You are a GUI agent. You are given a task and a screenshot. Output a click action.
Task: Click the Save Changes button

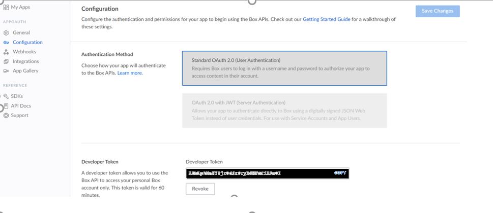pyautogui.click(x=438, y=11)
